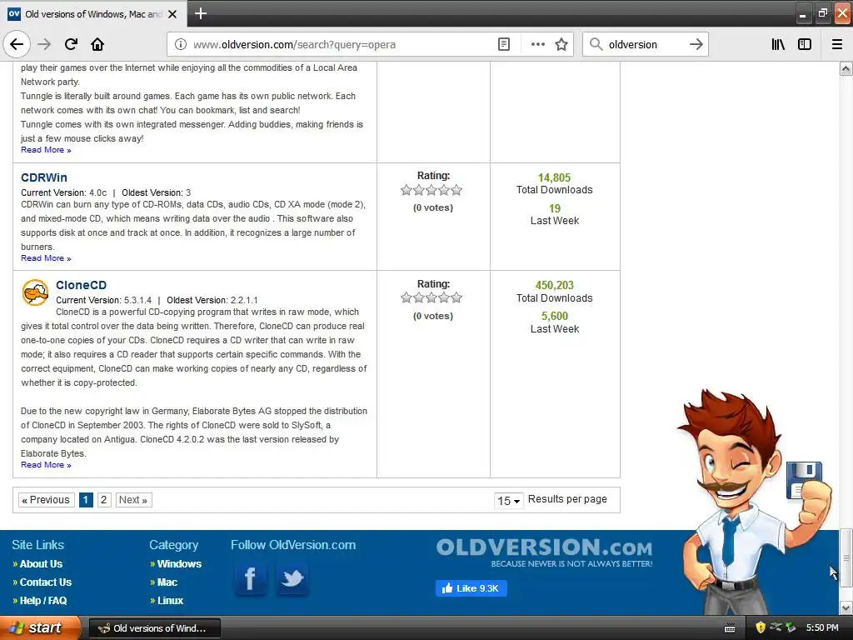
Task: Open the Windows Start menu
Action: (40, 627)
